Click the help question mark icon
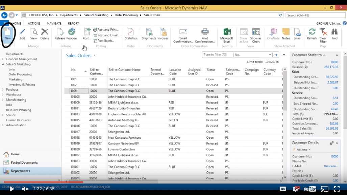Image resolution: width=347 pixels, height=195 pixels. 345,23
